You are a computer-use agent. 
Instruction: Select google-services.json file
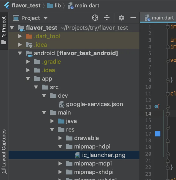click(x=95, y=104)
